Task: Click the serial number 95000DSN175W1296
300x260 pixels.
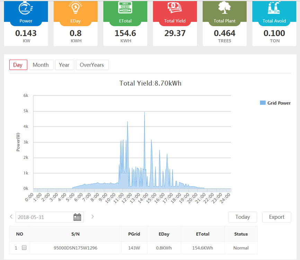Action: pos(76,248)
